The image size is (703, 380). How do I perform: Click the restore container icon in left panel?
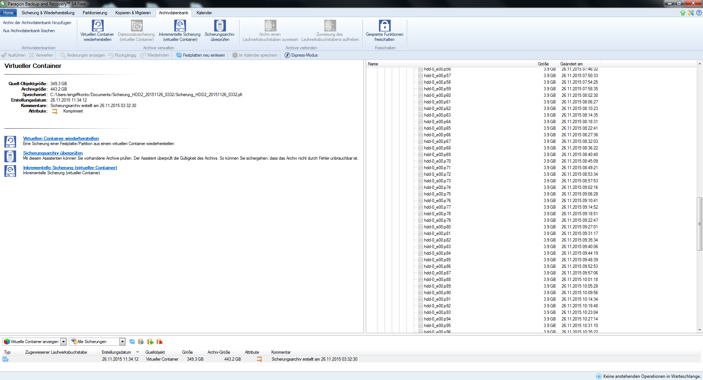pos(10,142)
